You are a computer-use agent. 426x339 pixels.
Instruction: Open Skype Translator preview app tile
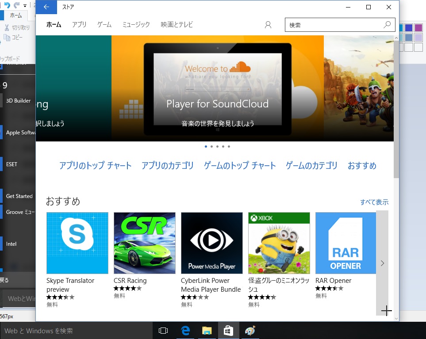pyautogui.click(x=77, y=243)
